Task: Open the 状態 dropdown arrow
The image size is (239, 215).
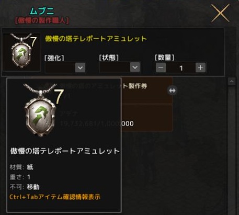Action: coord(135,67)
